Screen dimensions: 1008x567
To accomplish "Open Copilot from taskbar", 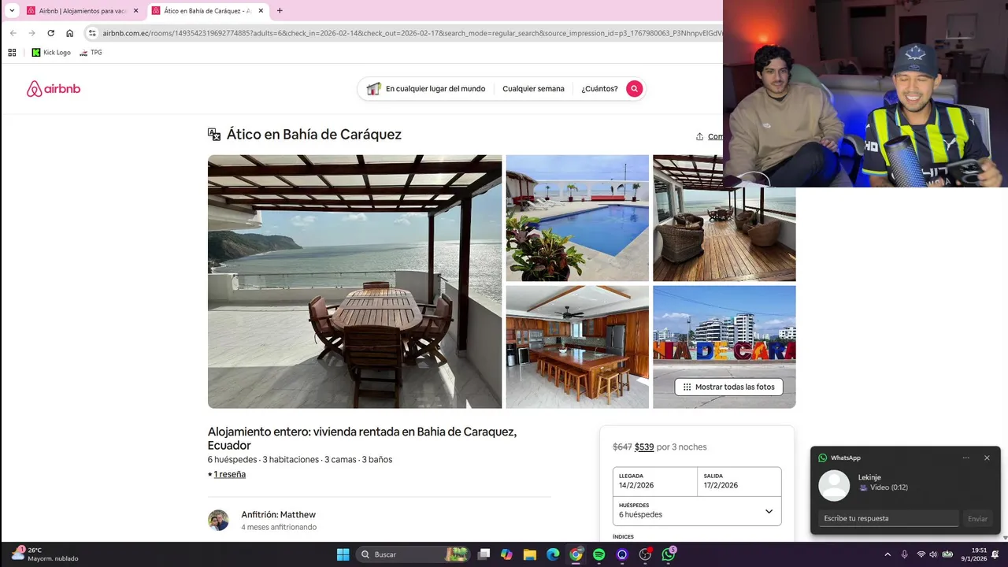I will [x=506, y=554].
